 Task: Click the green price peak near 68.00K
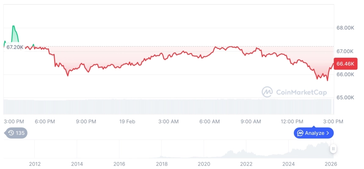[x=14, y=26]
